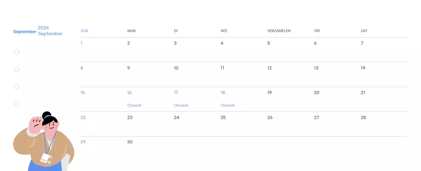Screen dimensions: 421x171
Task: Pick date 20 in the calendar
Action: click(317, 93)
